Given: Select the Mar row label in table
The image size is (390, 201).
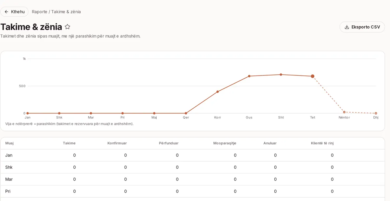Looking at the screenshot, I should [x=9, y=179].
